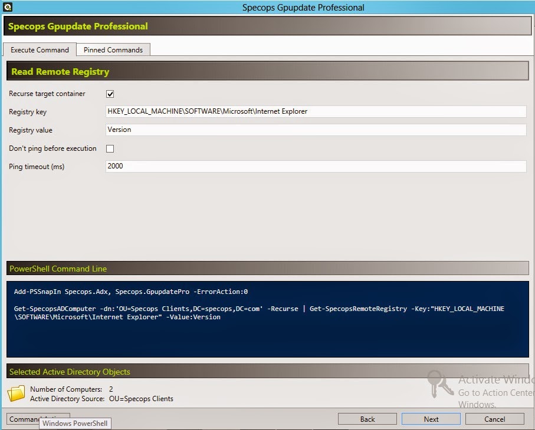Click the folder icon beside Number of Computers

pyautogui.click(x=16, y=393)
